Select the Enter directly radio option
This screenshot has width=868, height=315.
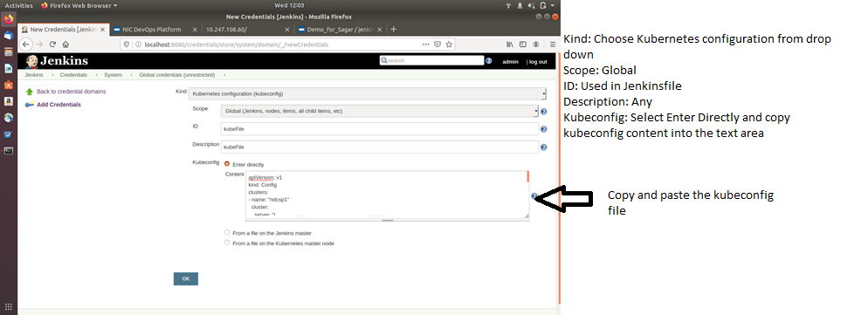227,164
